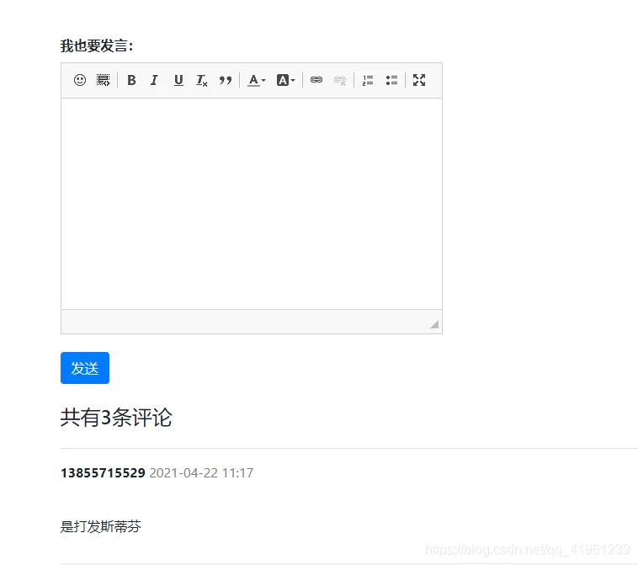Image resolution: width=638 pixels, height=565 pixels.
Task: Click the heading 共有3条评论
Action: point(116,418)
